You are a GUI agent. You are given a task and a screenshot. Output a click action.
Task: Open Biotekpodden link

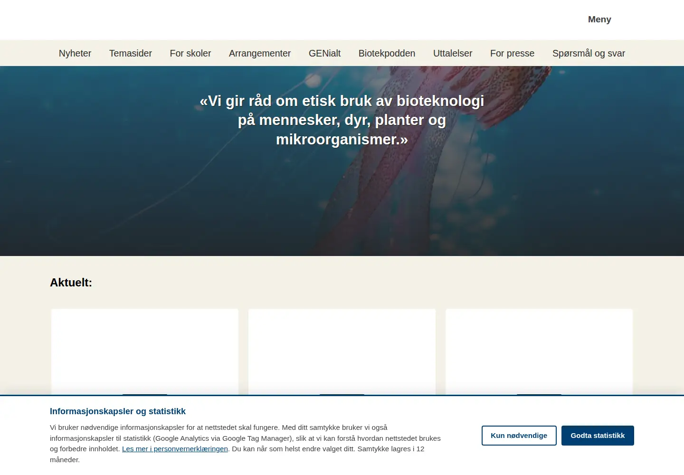click(387, 53)
